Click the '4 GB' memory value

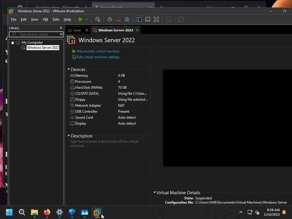(121, 75)
